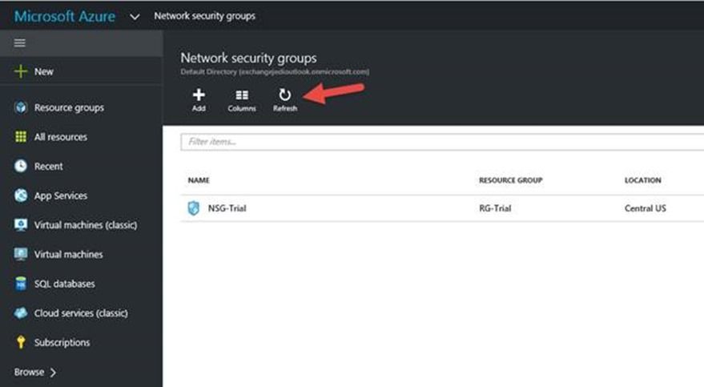704x387 pixels.
Task: Click the App Services globe icon
Action: 20,196
